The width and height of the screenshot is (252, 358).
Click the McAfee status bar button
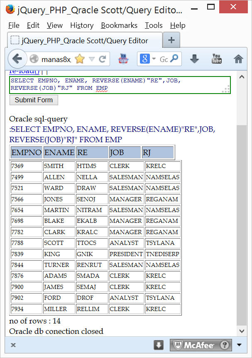201,345
